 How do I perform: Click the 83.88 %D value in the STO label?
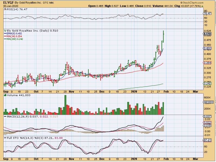(x=59, y=138)
